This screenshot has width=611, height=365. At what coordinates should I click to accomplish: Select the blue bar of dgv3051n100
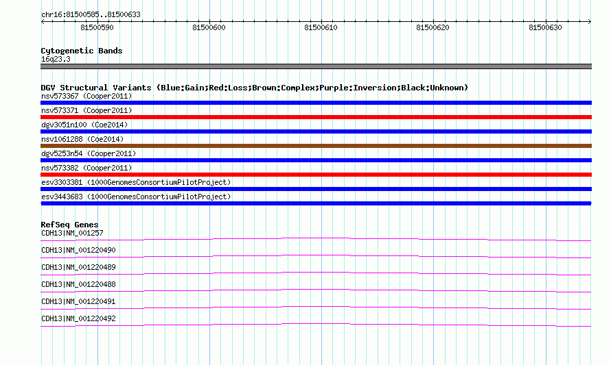coord(316,131)
